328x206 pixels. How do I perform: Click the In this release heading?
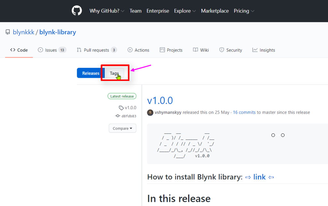click(179, 198)
